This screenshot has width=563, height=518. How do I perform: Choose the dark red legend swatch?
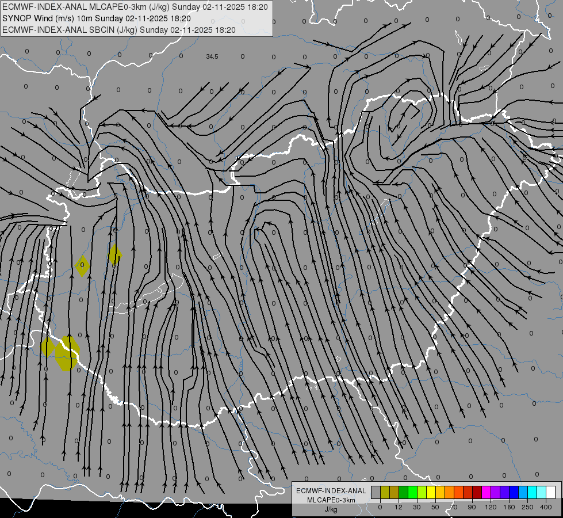tap(477, 492)
